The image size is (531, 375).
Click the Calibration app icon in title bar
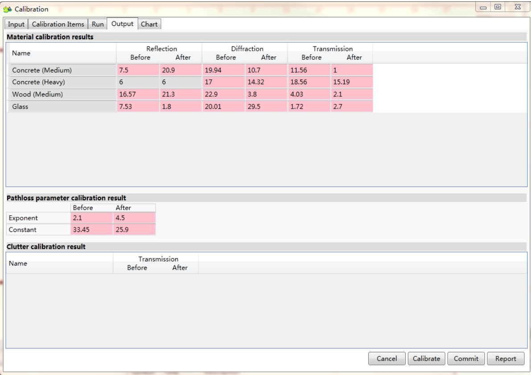8,9
